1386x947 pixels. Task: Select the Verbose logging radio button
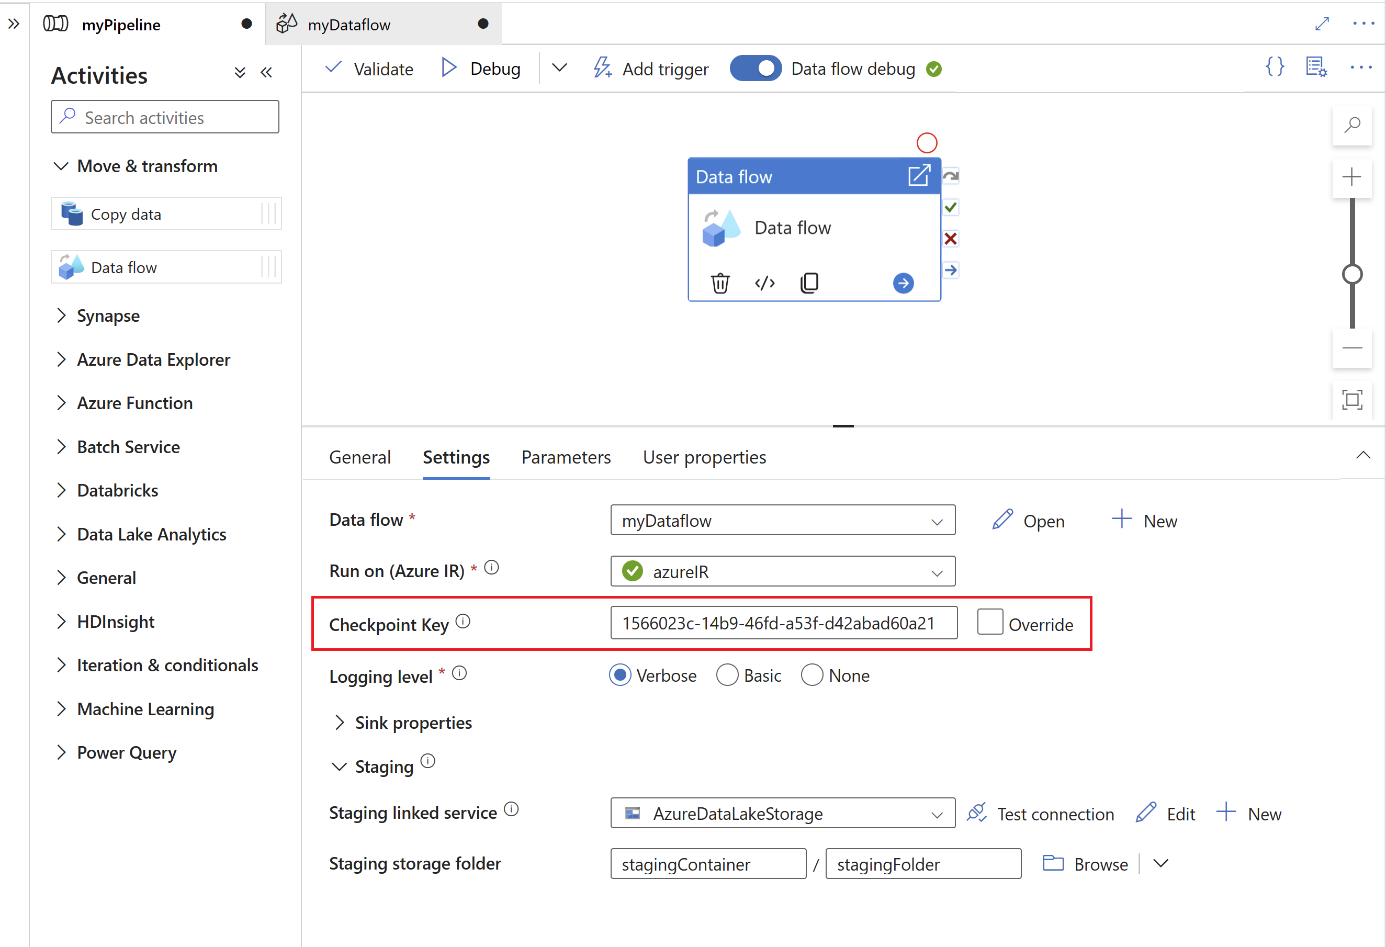coord(623,675)
